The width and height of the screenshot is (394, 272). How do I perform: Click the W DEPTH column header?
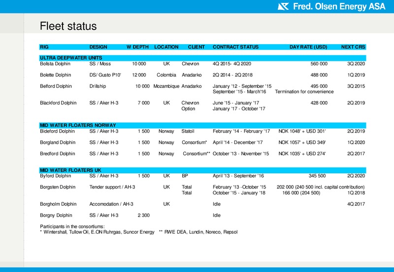click(x=137, y=47)
